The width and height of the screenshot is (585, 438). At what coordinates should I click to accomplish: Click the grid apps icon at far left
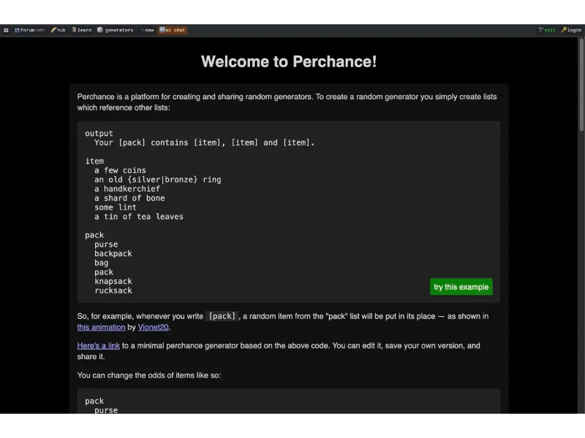[x=7, y=30]
